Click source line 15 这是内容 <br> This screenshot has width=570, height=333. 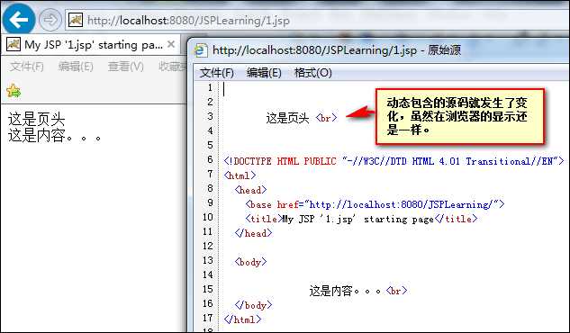[x=358, y=291]
